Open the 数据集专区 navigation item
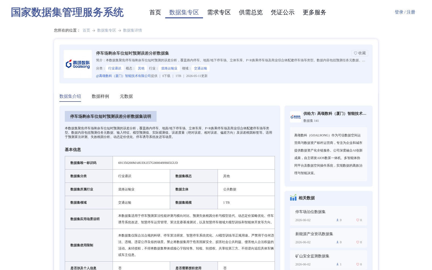This screenshot has height=270, width=432. 184,12
